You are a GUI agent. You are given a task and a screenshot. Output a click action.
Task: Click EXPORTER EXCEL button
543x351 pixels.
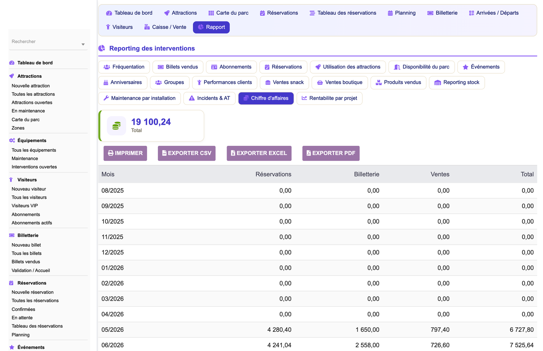point(259,153)
